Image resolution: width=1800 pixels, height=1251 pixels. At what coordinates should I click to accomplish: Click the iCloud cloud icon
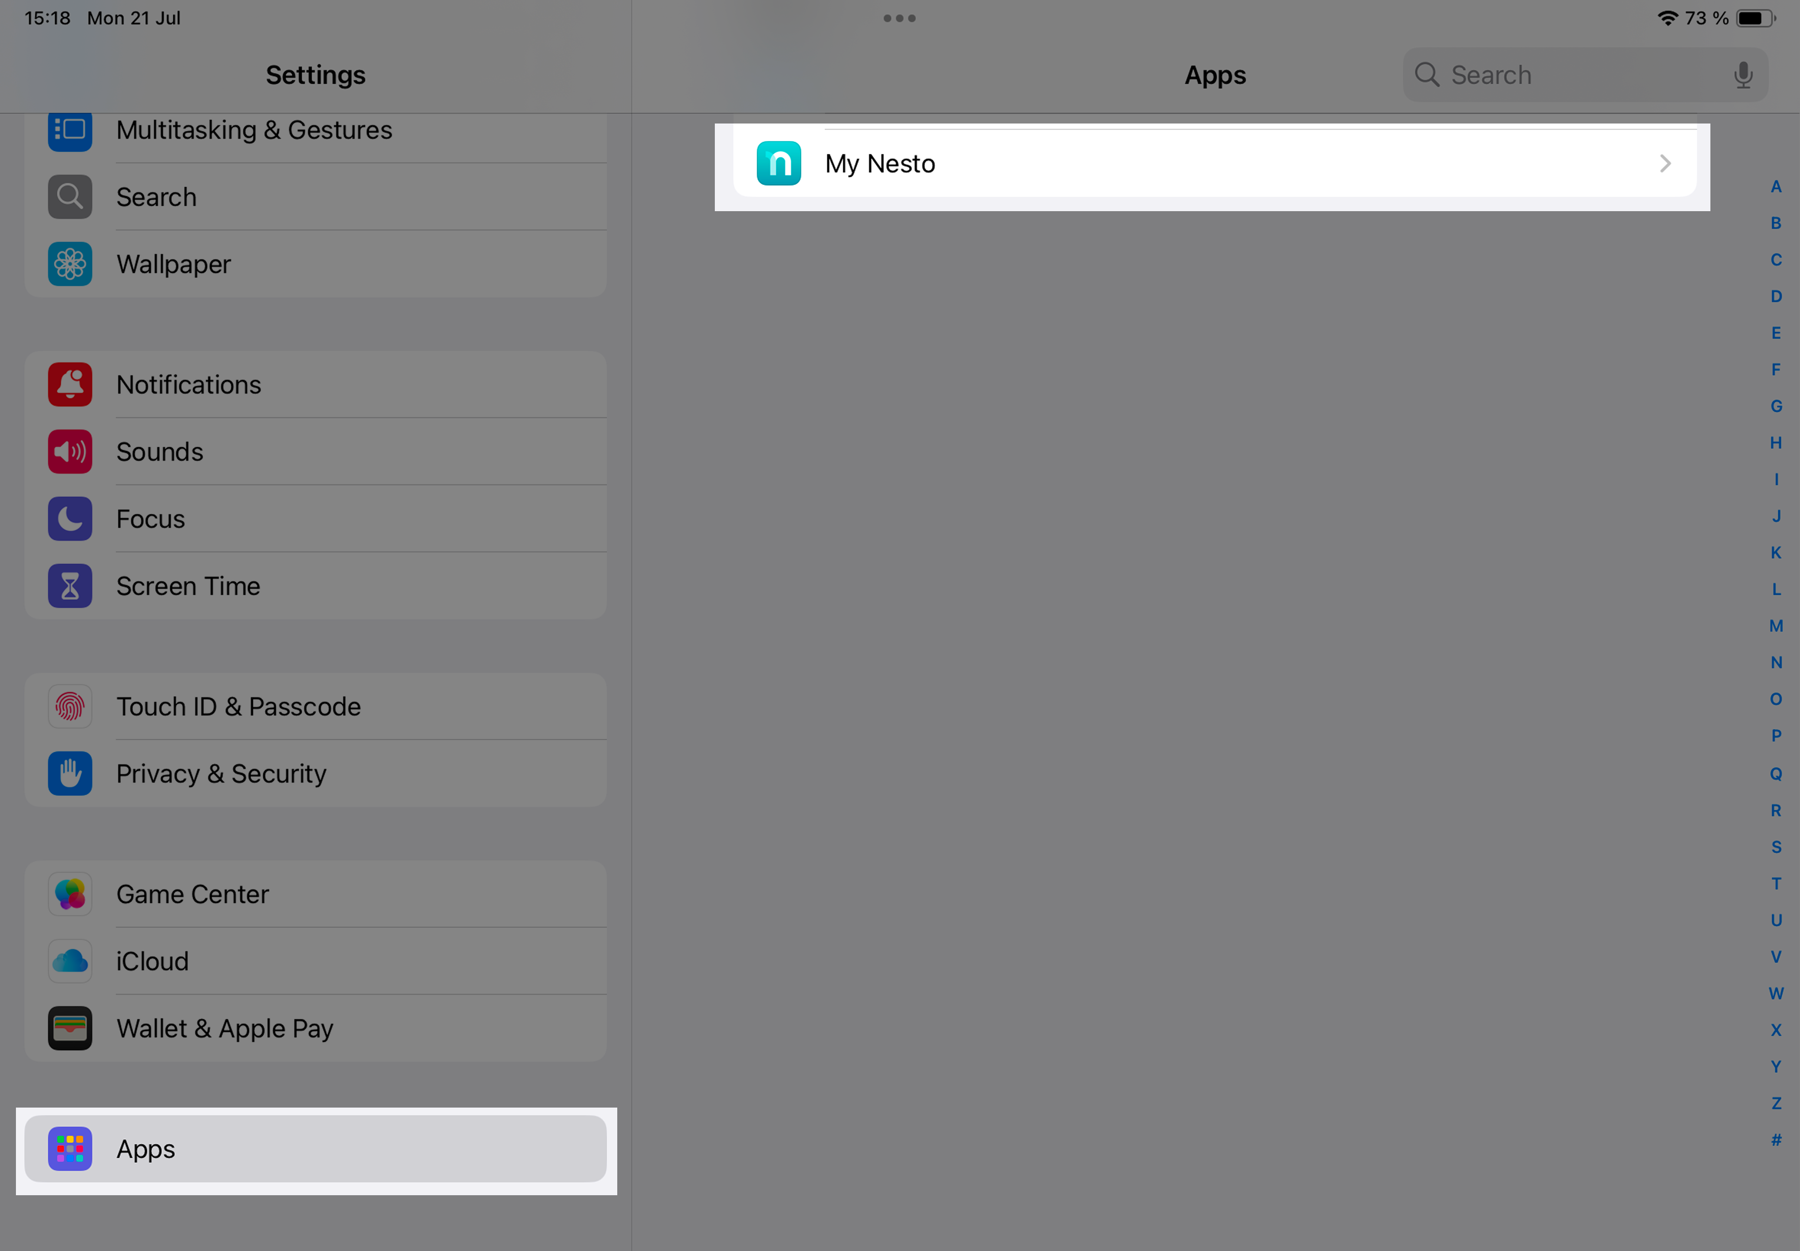70,961
